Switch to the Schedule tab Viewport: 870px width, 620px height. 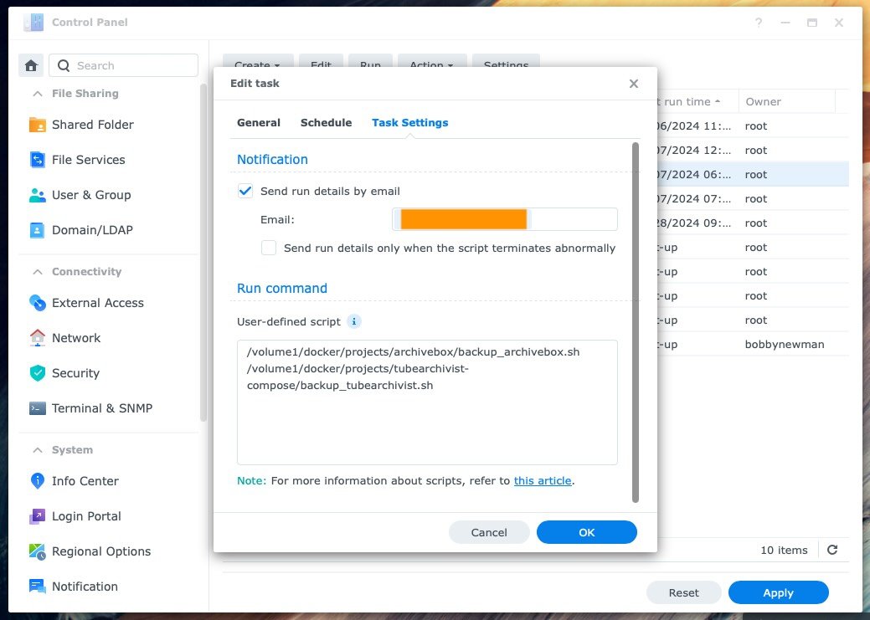click(327, 122)
